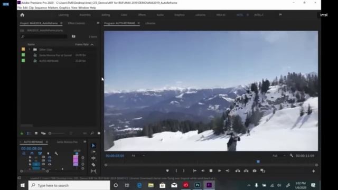Open the File menu

(20, 8)
